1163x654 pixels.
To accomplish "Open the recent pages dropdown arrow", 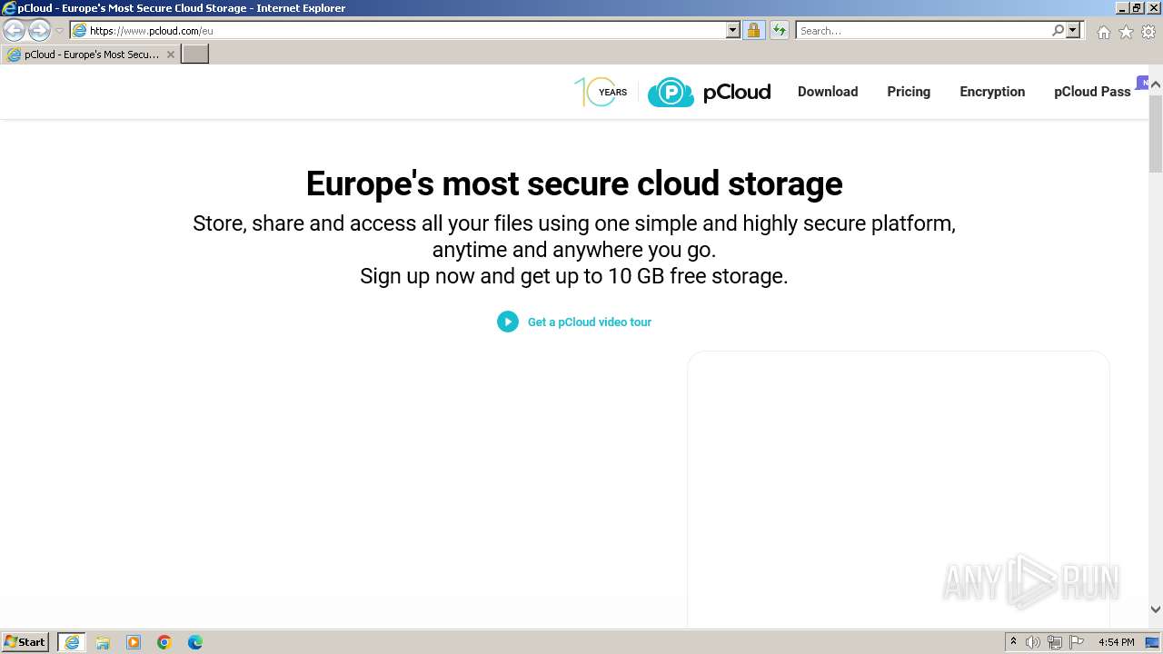I will 59,31.
